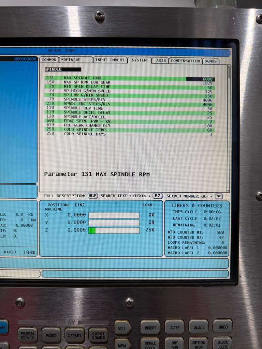Select parameter 150 MAX SP RPM LOW GEAR
This screenshot has width=262, height=349.
130,82
